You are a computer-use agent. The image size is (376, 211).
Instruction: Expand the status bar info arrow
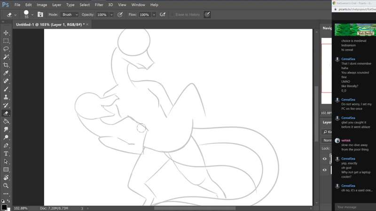82,208
